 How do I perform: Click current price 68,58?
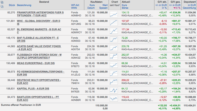125,63
